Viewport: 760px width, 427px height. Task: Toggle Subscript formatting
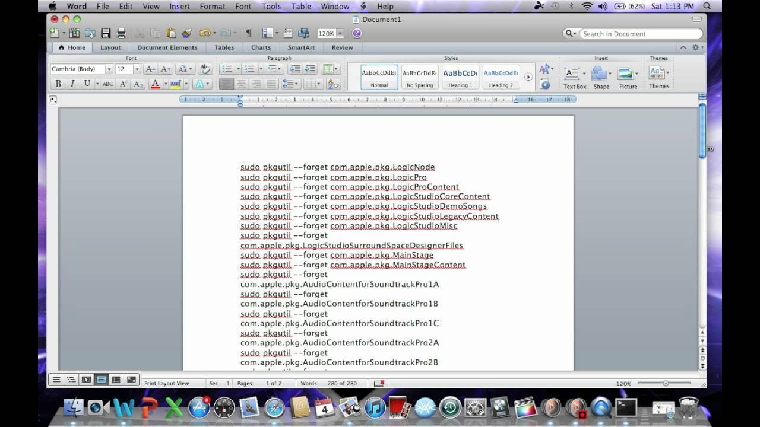138,84
